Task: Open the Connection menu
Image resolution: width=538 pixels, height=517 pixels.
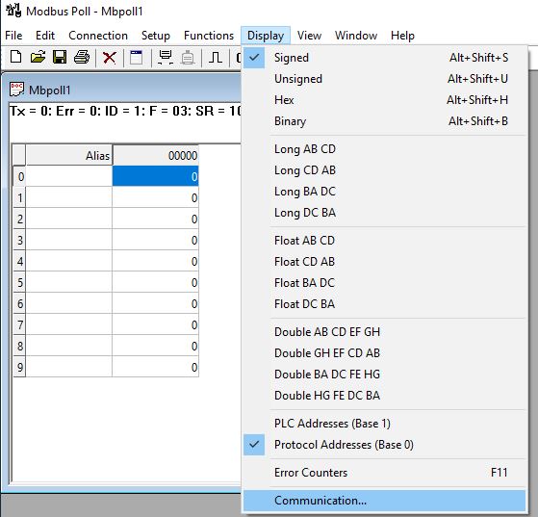Action: tap(98, 36)
